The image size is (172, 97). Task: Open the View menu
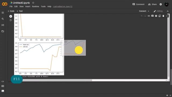(21, 6)
